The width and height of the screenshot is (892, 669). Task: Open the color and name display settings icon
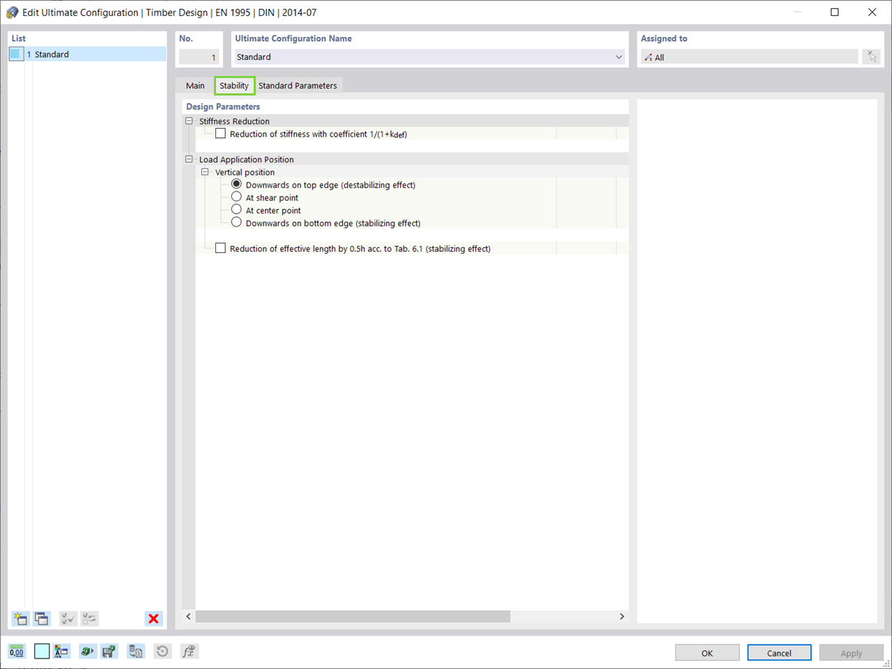tap(61, 652)
